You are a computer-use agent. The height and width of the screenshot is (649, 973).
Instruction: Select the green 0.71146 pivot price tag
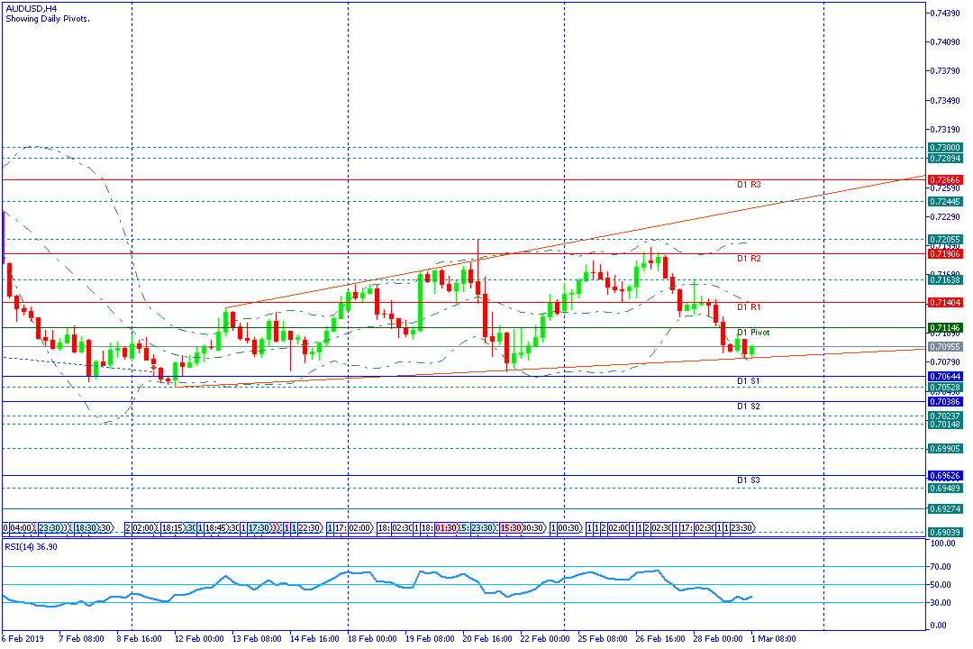(x=945, y=327)
